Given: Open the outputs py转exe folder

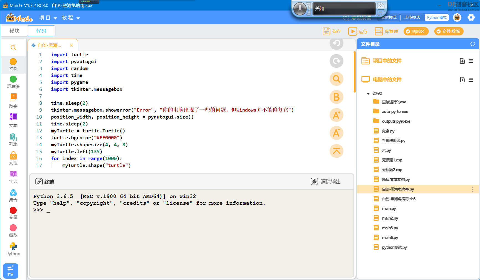Looking at the screenshot, I should pyautogui.click(x=396, y=121).
